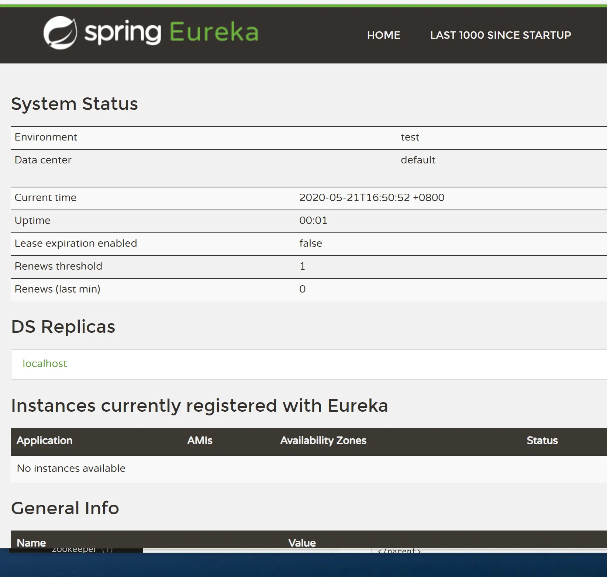Click the spring Eureka brand text
The image size is (607, 577).
(x=172, y=32)
